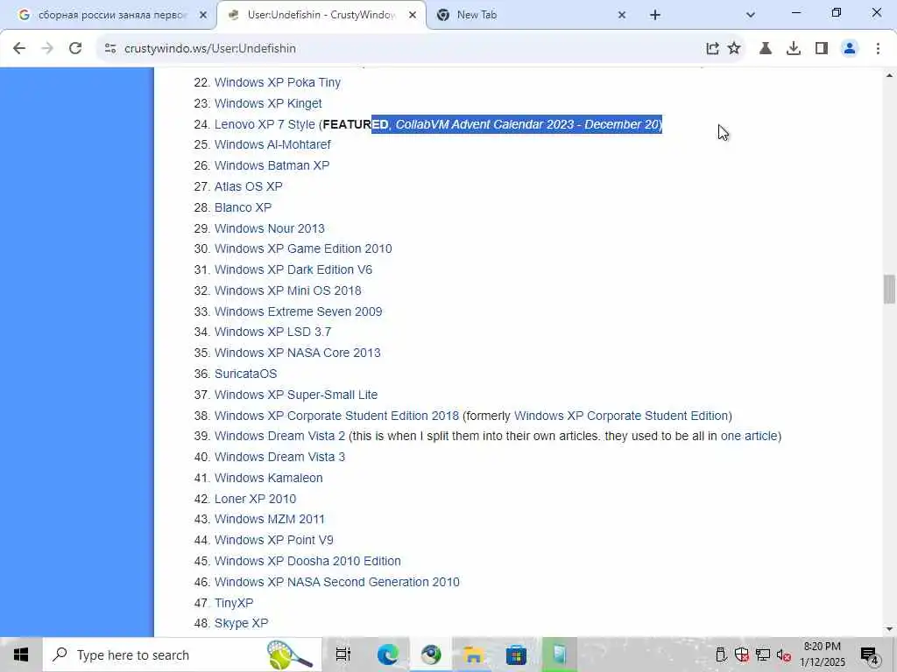The width and height of the screenshot is (897, 672).
Task: Open the Atlas OS XP link
Action: click(248, 186)
